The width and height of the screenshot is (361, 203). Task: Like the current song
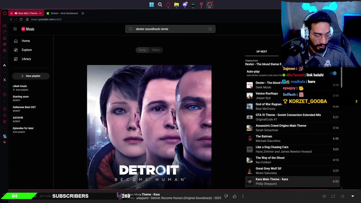pyautogui.click(x=234, y=196)
